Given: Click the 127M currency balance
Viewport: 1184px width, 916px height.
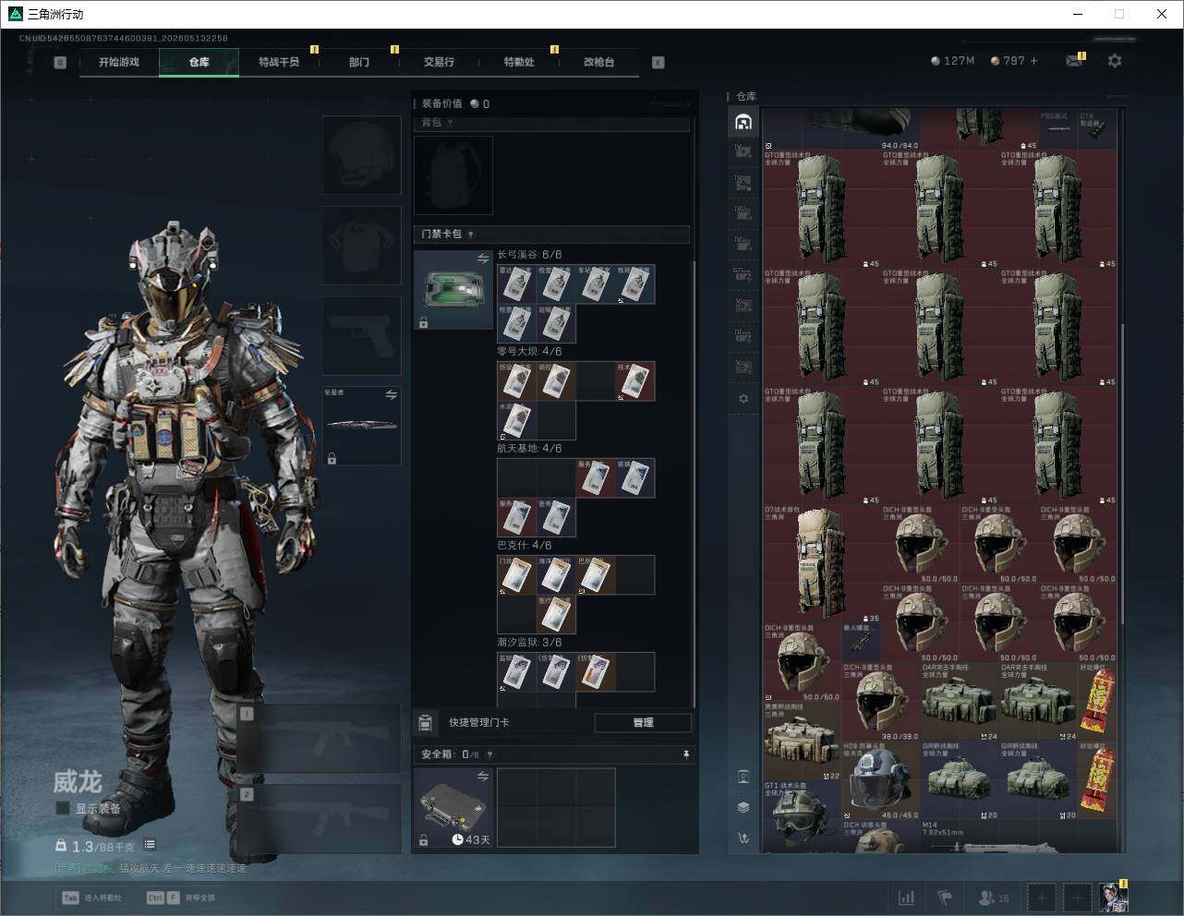Looking at the screenshot, I should tap(953, 61).
